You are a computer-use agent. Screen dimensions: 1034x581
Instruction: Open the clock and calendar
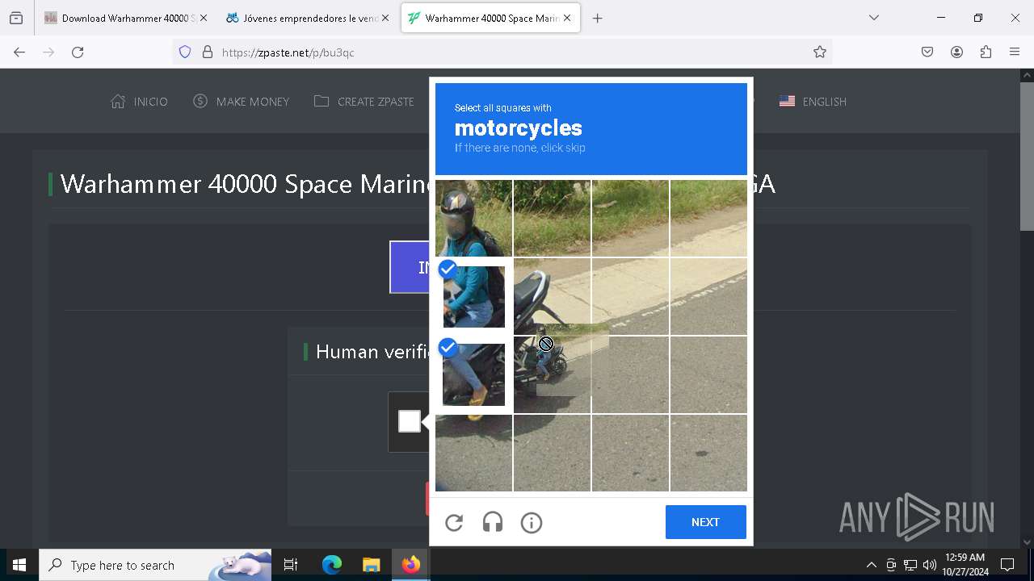[965, 565]
